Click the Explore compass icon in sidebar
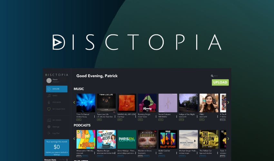Viewport: 274px width, 161px height. (x=49, y=89)
